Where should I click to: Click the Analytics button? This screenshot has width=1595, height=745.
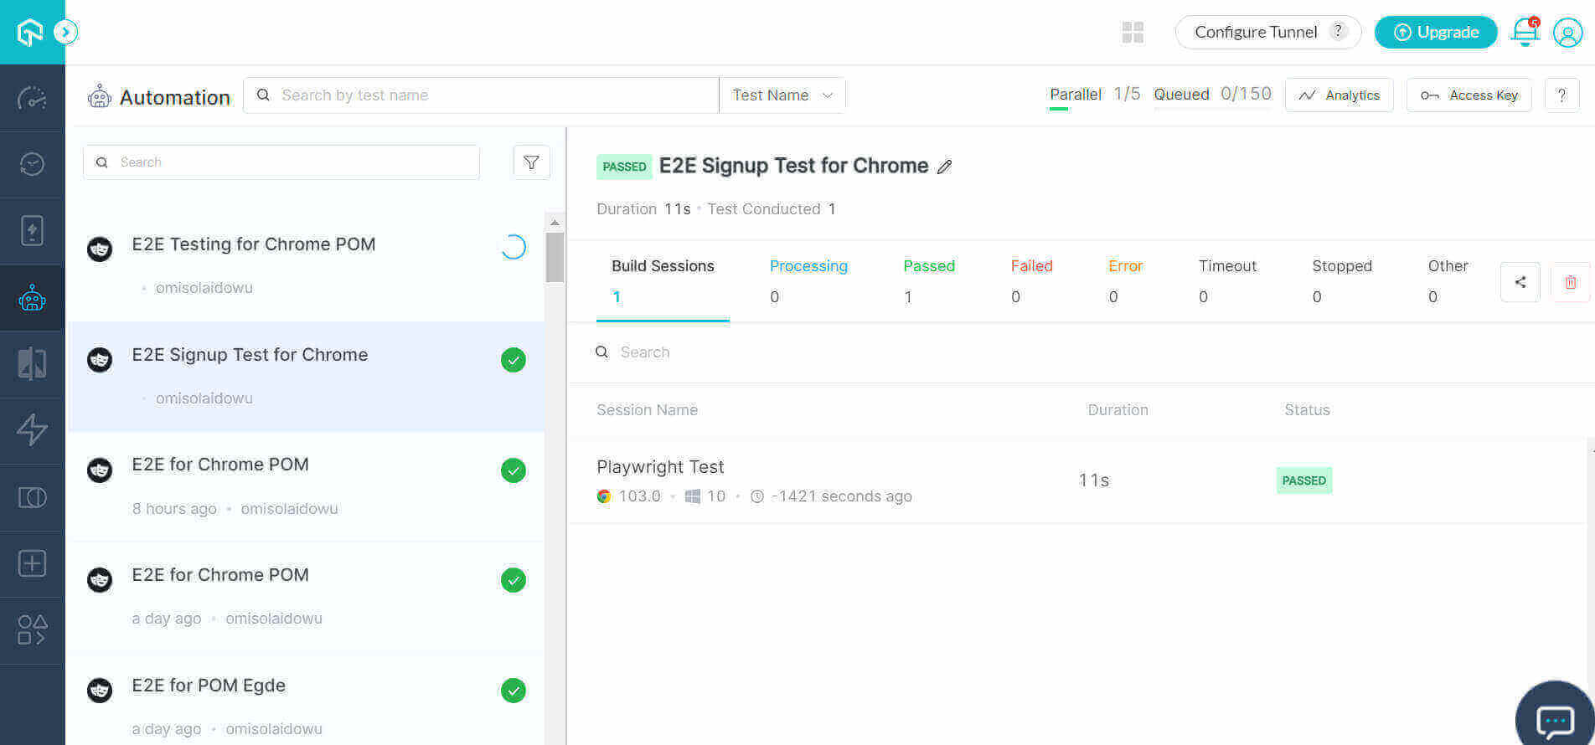coord(1339,95)
